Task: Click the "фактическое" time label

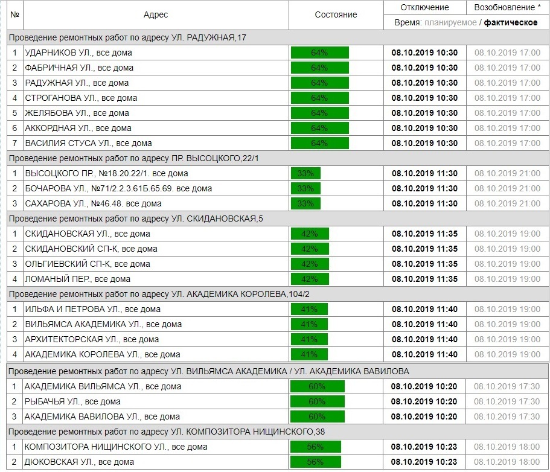Action: tap(511, 23)
